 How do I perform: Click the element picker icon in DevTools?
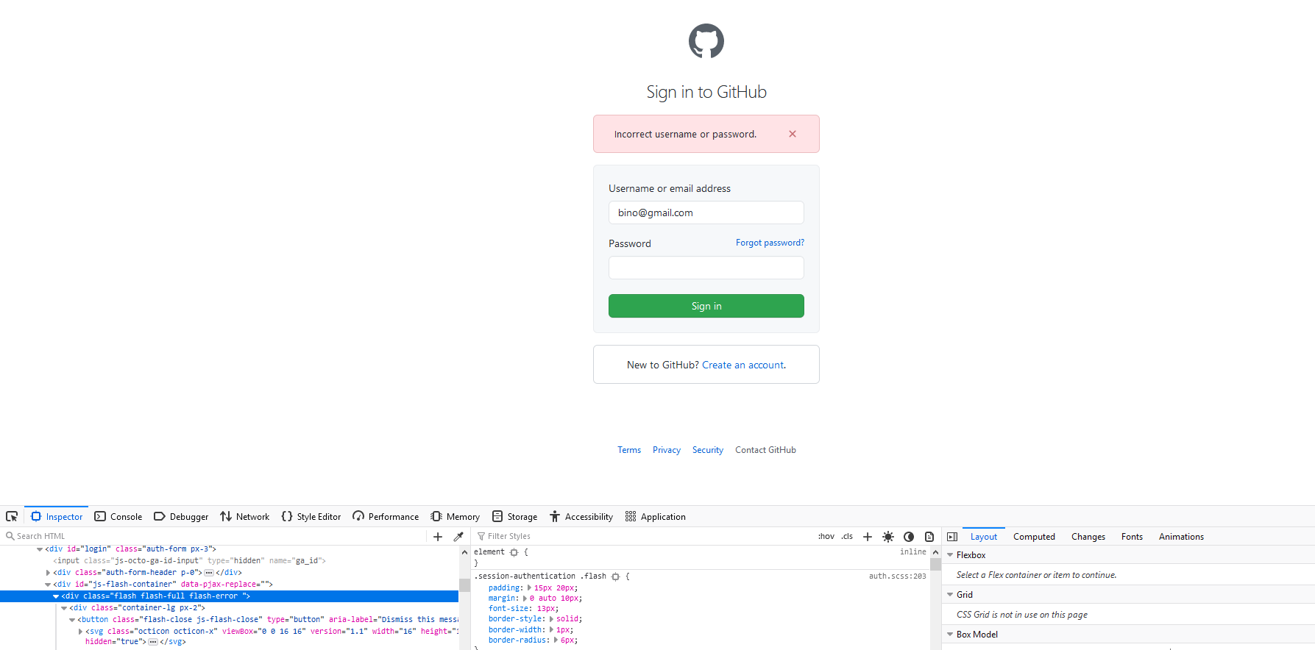[x=12, y=516]
